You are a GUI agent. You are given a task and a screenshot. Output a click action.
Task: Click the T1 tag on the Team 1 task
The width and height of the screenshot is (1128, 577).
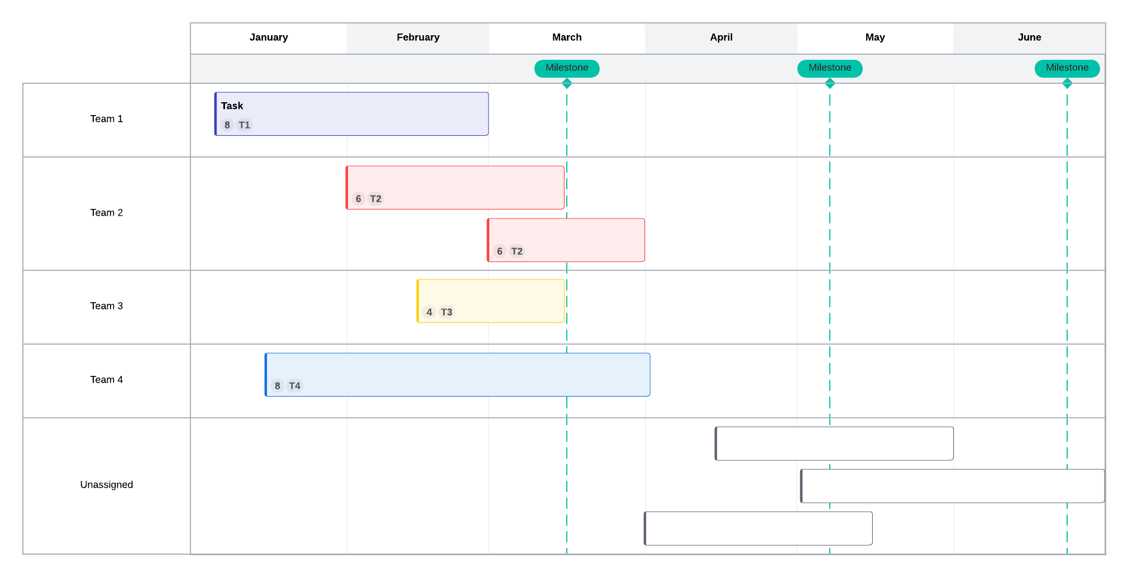pyautogui.click(x=245, y=125)
